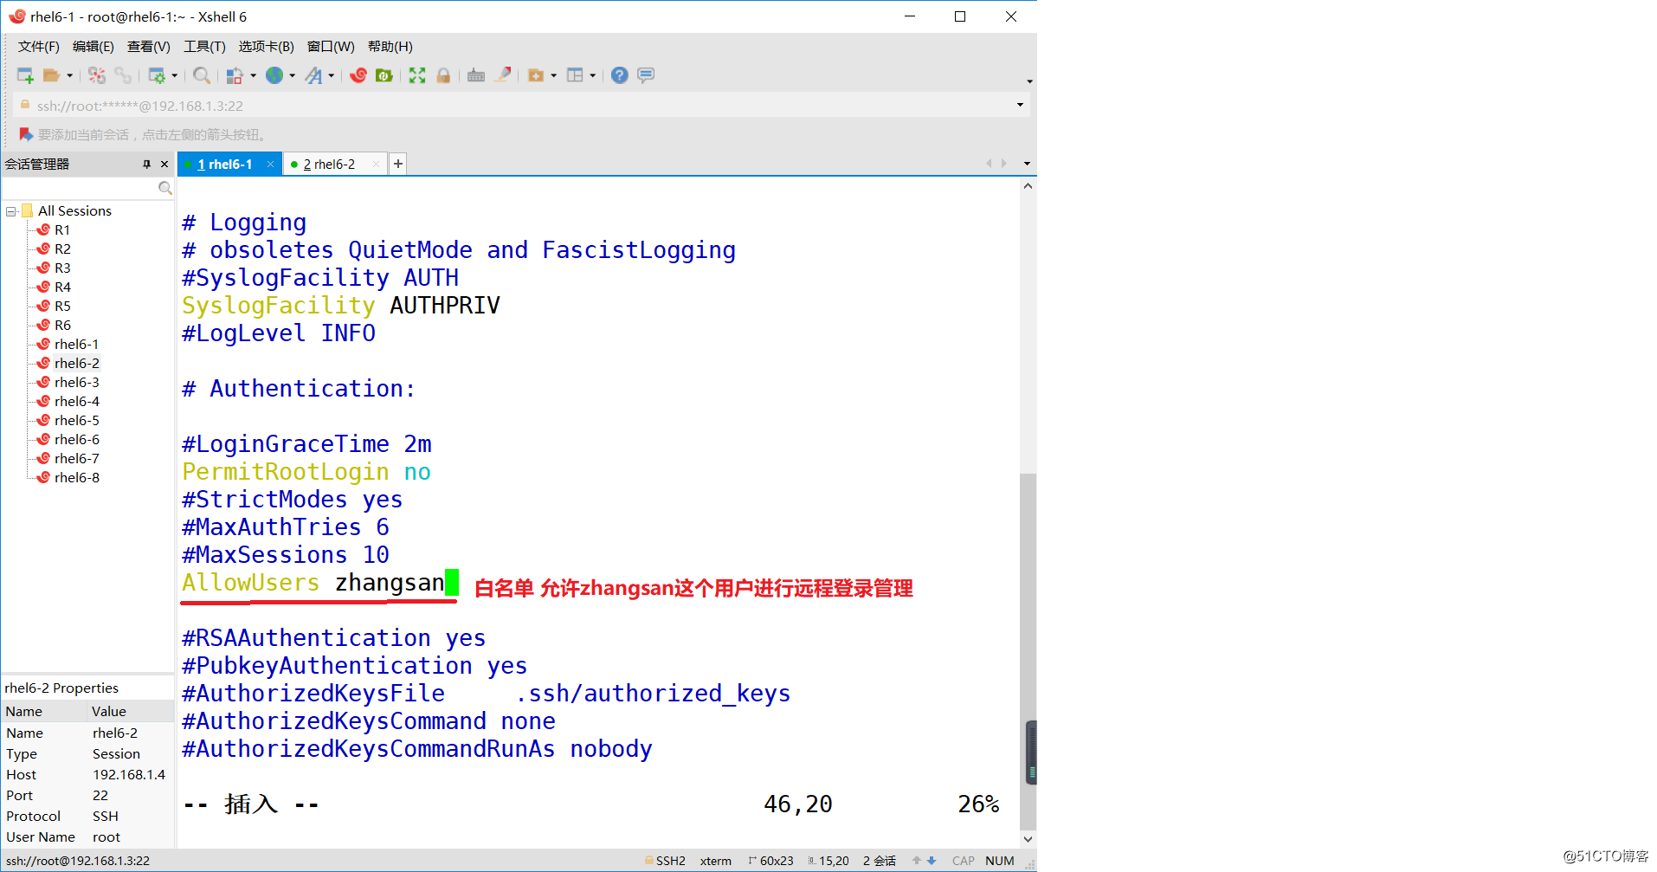The image size is (1657, 872).
Task: Click the Value column header
Action: [x=130, y=712]
